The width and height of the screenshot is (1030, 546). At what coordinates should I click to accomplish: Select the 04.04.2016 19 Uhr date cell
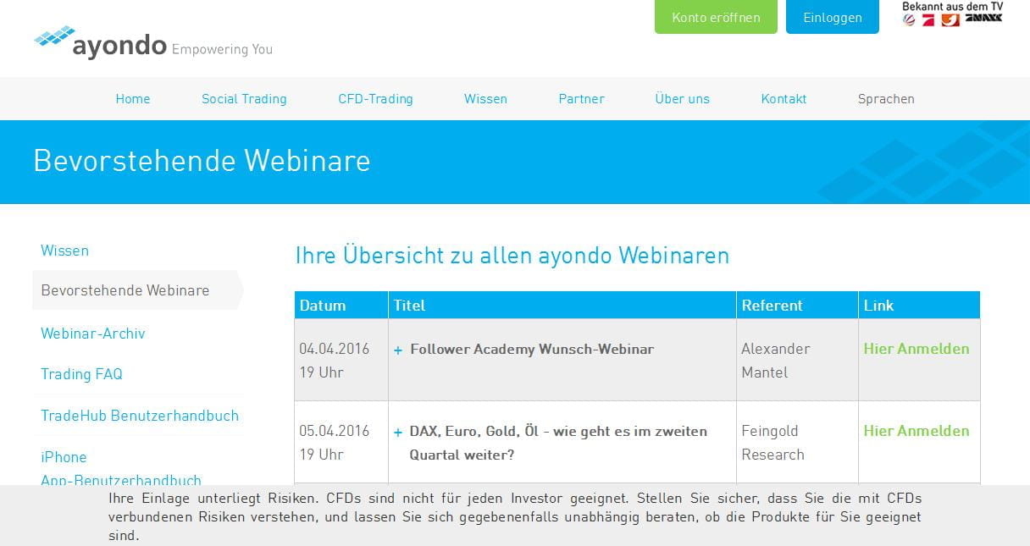click(x=341, y=360)
